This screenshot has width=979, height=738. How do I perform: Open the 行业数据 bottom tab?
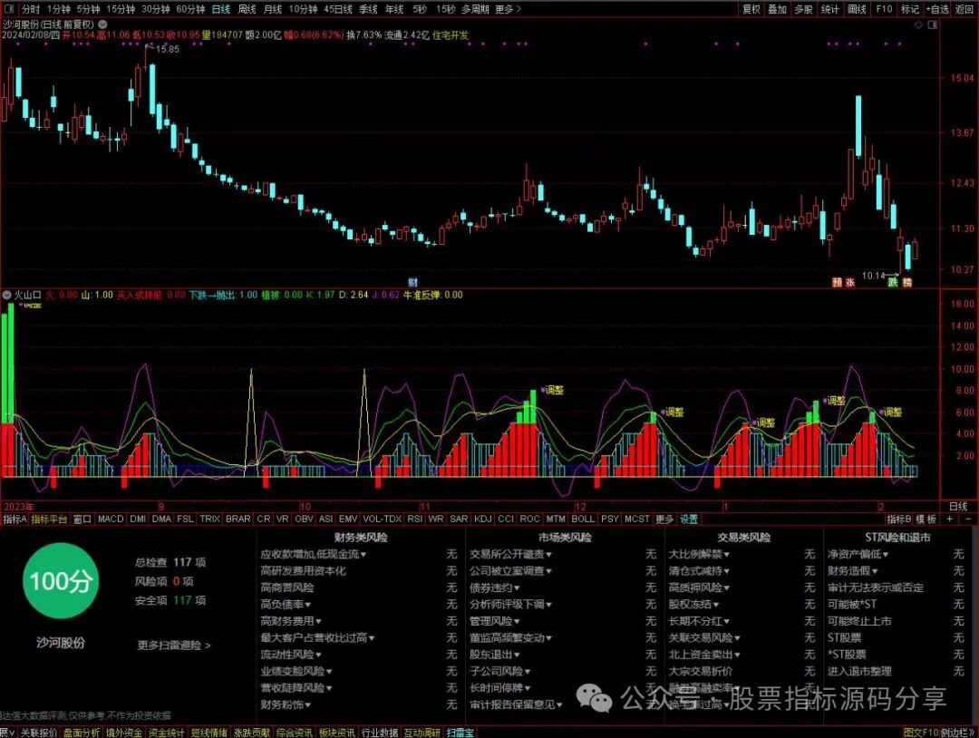(x=380, y=733)
